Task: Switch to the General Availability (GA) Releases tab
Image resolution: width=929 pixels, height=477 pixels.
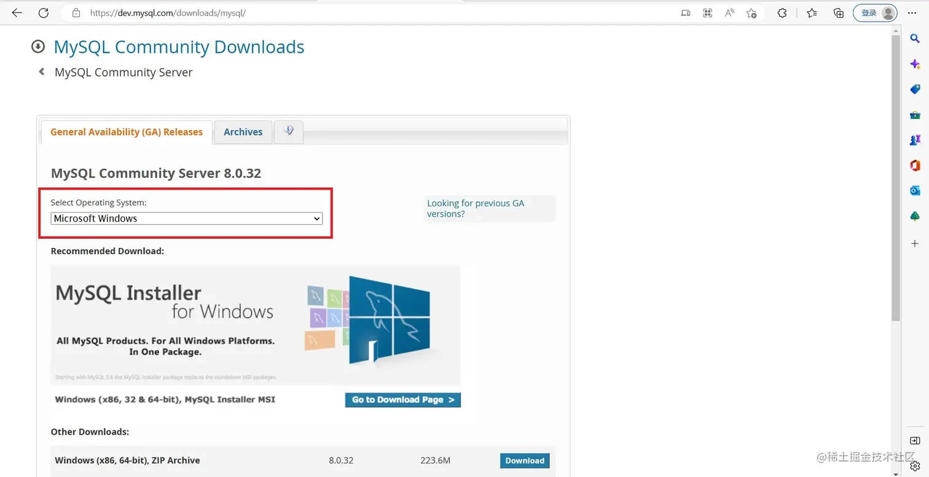Action: coord(127,132)
